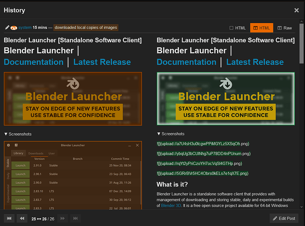
Task: Select the vertical Stable side tab
Action: tap(8, 163)
